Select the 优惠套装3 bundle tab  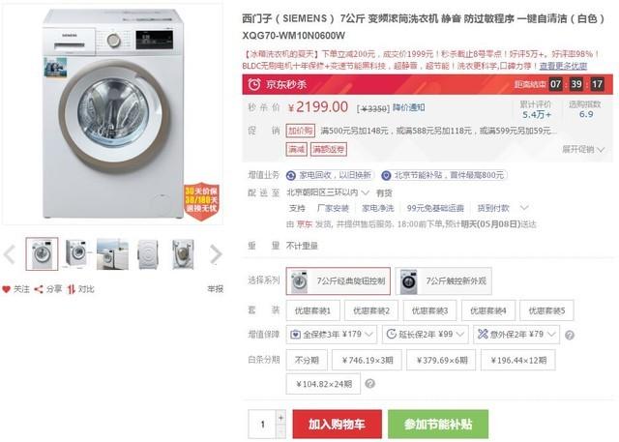[430, 310]
